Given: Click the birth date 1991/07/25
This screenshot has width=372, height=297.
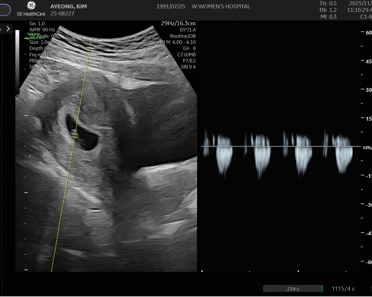Looking at the screenshot, I should coord(170,7).
